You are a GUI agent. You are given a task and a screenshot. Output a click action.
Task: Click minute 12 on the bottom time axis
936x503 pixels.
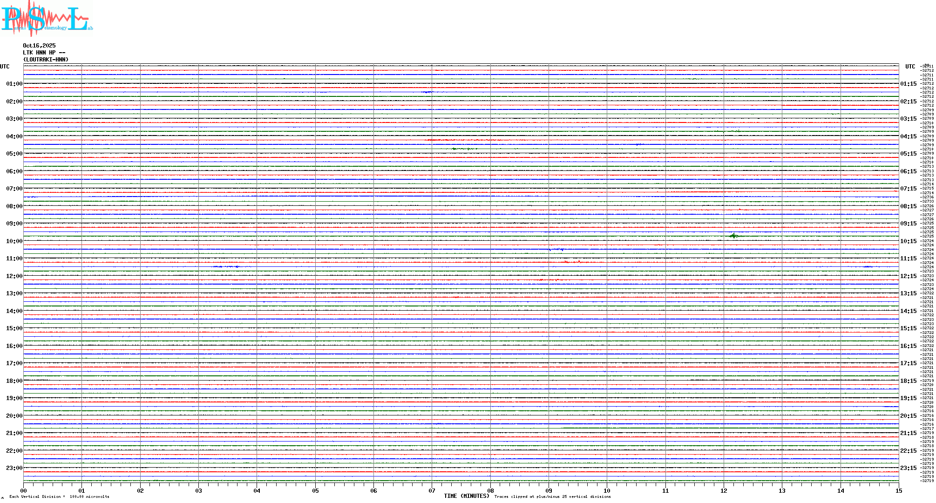coord(724,490)
